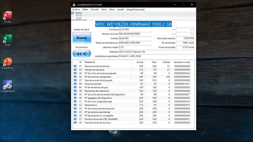253x142 pixels.
Task: Open the PowerPoint desktop shortcut
Action: coord(8,63)
